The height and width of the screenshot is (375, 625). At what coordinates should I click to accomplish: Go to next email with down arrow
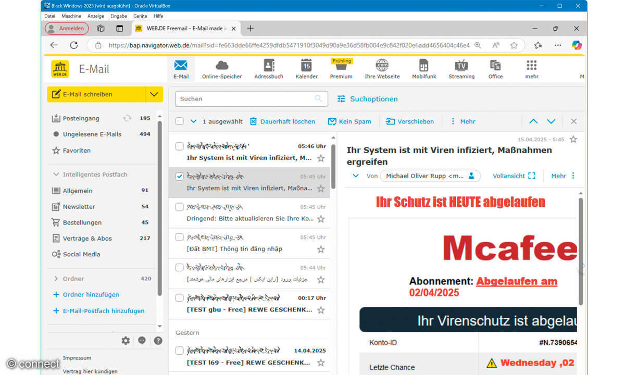coord(551,121)
